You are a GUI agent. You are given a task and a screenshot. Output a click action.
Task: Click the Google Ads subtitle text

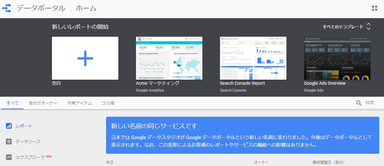[x=314, y=90]
